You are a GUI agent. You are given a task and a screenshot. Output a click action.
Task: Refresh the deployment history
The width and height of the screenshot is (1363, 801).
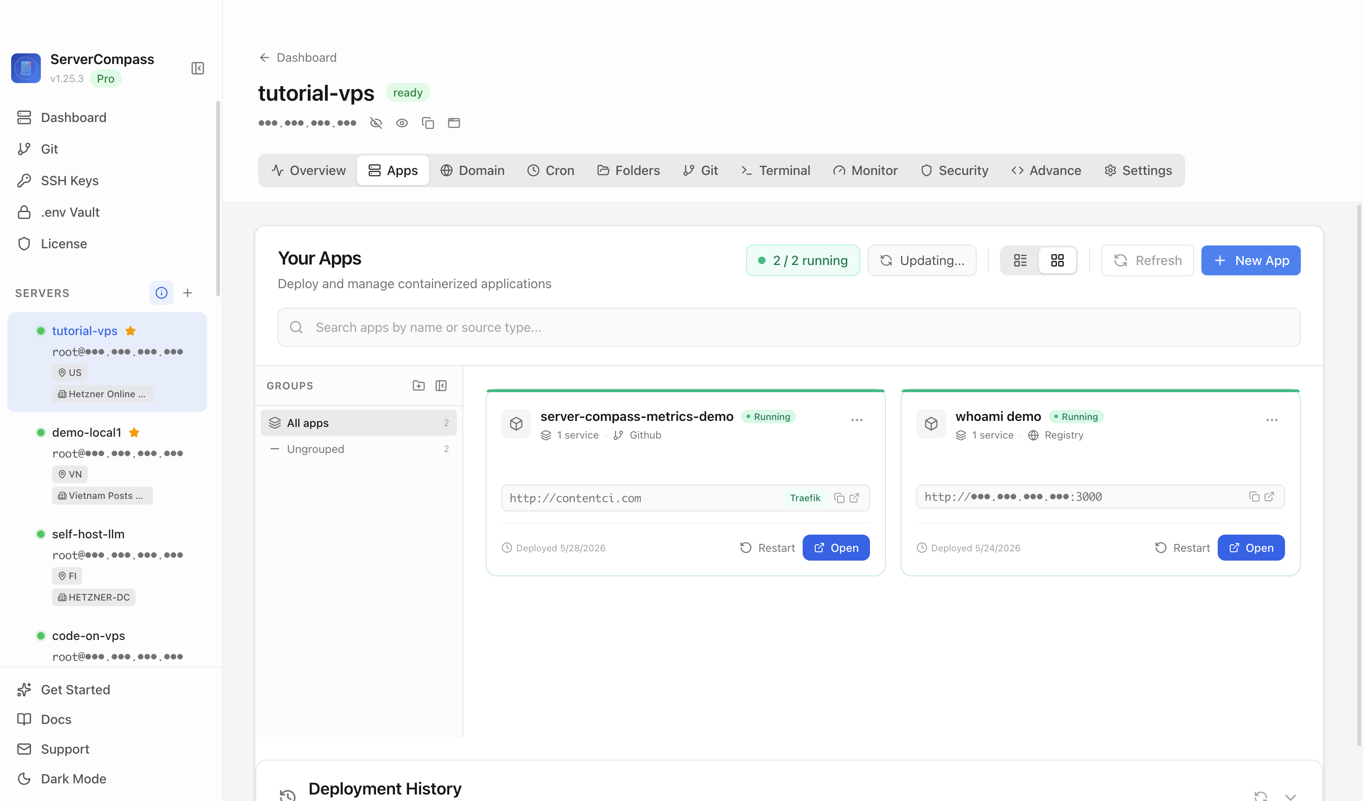coord(1261,796)
